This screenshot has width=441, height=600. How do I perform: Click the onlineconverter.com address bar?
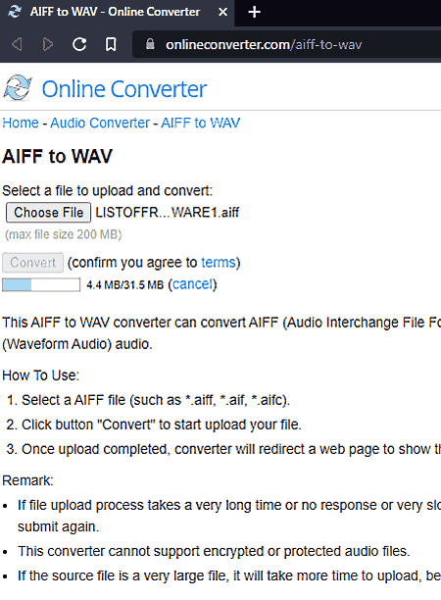point(287,44)
